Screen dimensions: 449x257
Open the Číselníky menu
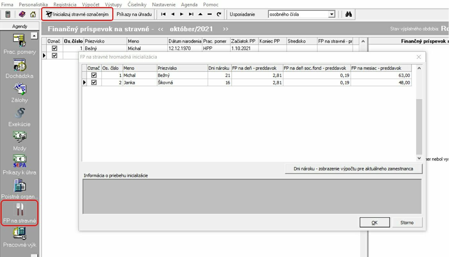(137, 5)
